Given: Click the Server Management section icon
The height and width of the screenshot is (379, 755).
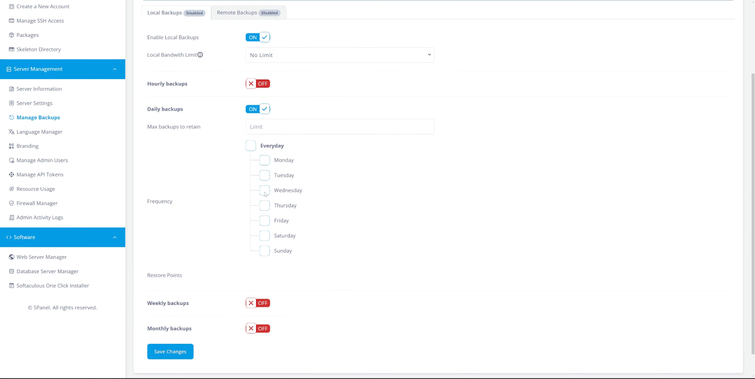Looking at the screenshot, I should (8, 69).
